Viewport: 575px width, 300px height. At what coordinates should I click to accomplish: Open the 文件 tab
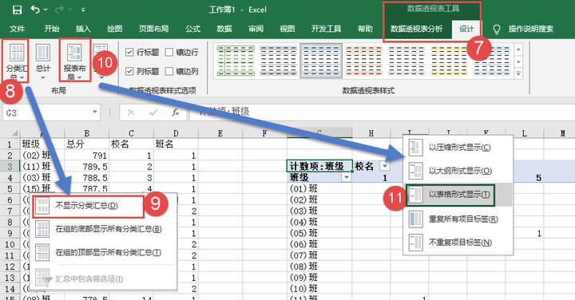(x=18, y=29)
